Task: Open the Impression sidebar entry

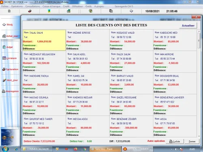Action: click(x=10, y=91)
